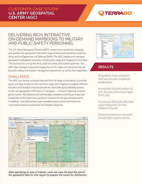Screen dimensions: 142x184
Task: Click 'CUSTOMER CASE STUDY:' title text
Action: (x=34, y=9)
